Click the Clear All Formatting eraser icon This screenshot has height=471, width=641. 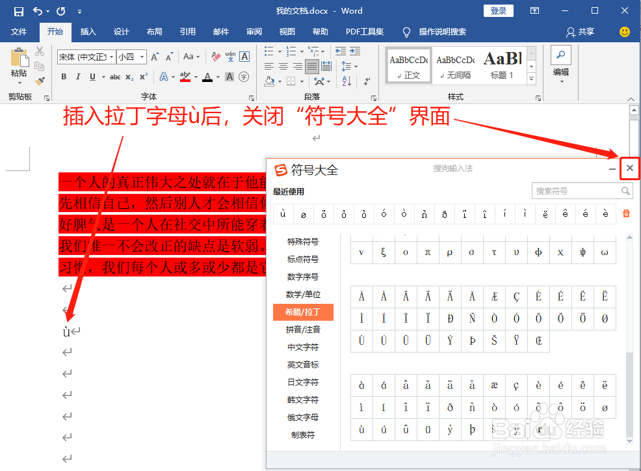(x=215, y=57)
